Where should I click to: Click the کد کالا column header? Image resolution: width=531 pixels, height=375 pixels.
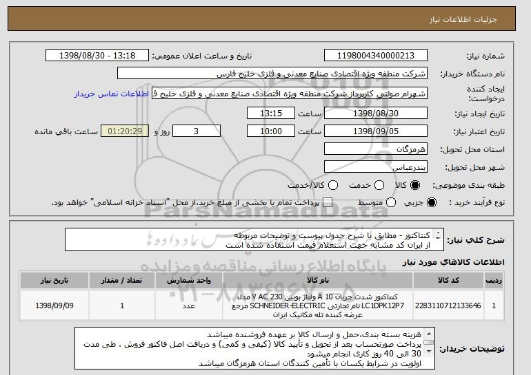(448, 281)
